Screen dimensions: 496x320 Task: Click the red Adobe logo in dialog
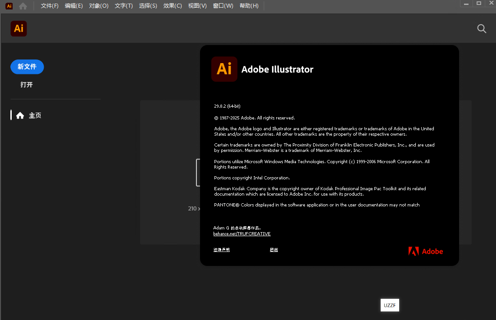[426, 251]
